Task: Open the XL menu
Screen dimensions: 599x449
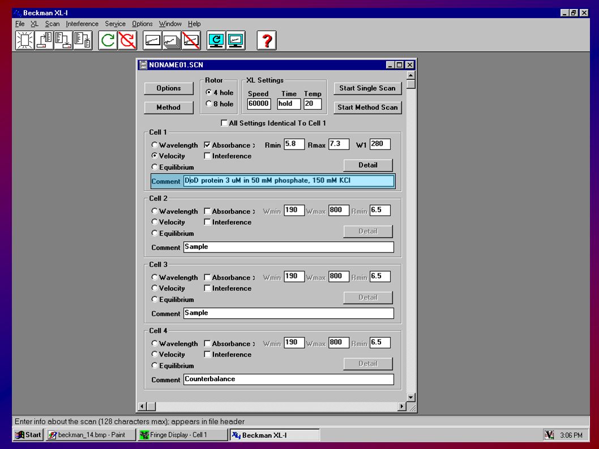Action: coord(35,24)
